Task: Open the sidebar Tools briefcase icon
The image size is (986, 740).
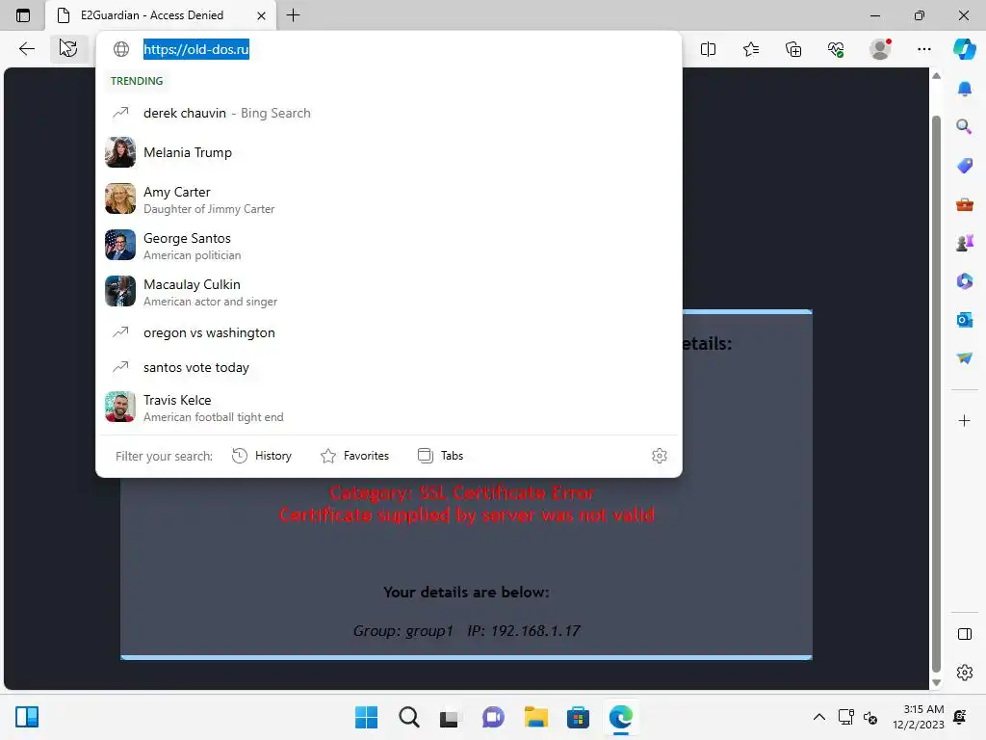Action: [x=965, y=204]
